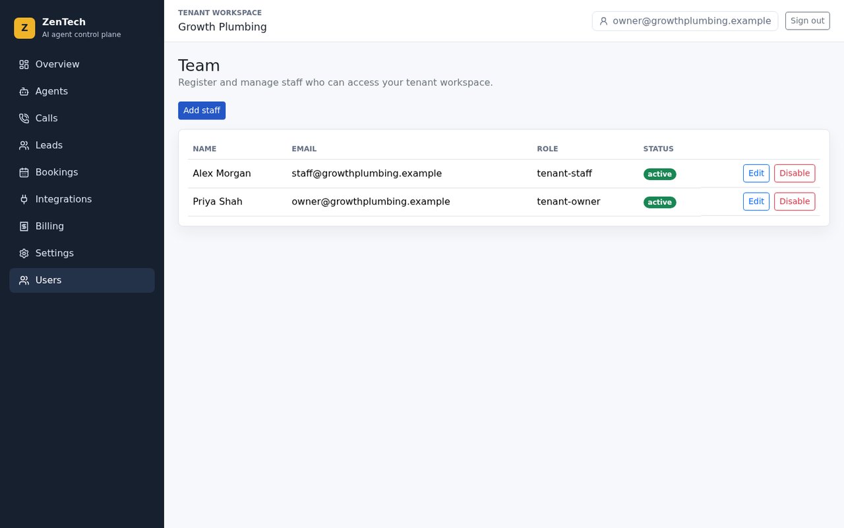Click the Billing receipt icon

[24, 227]
